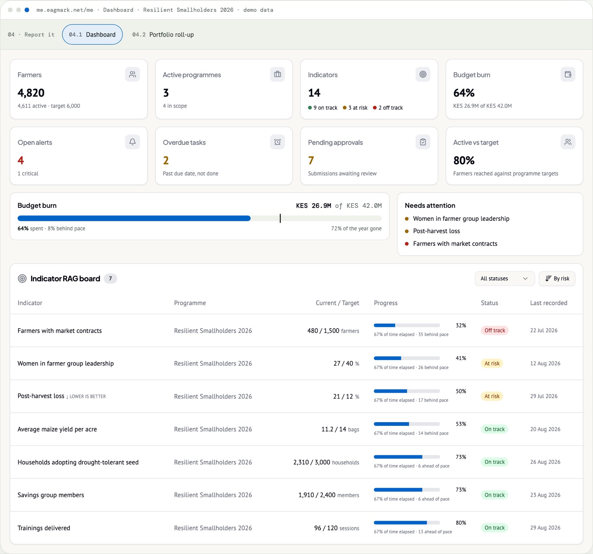
Task: Click the Budget burn wallet icon
Action: click(568, 74)
